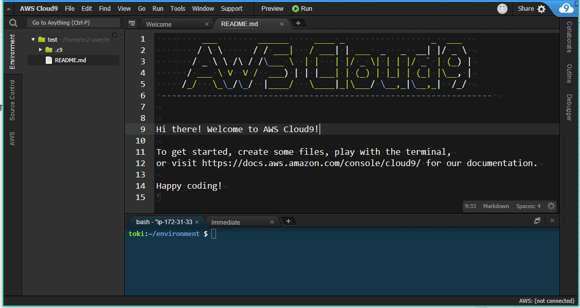Click the 'Happy coding!' text on line 14

189,186
